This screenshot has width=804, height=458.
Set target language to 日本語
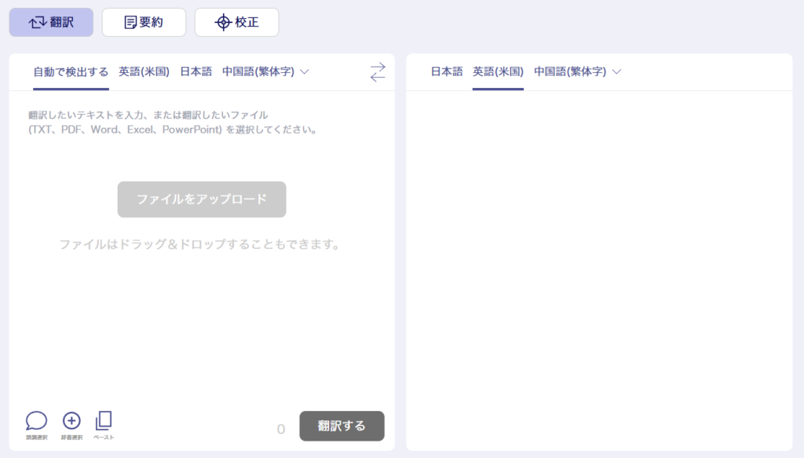click(x=447, y=71)
